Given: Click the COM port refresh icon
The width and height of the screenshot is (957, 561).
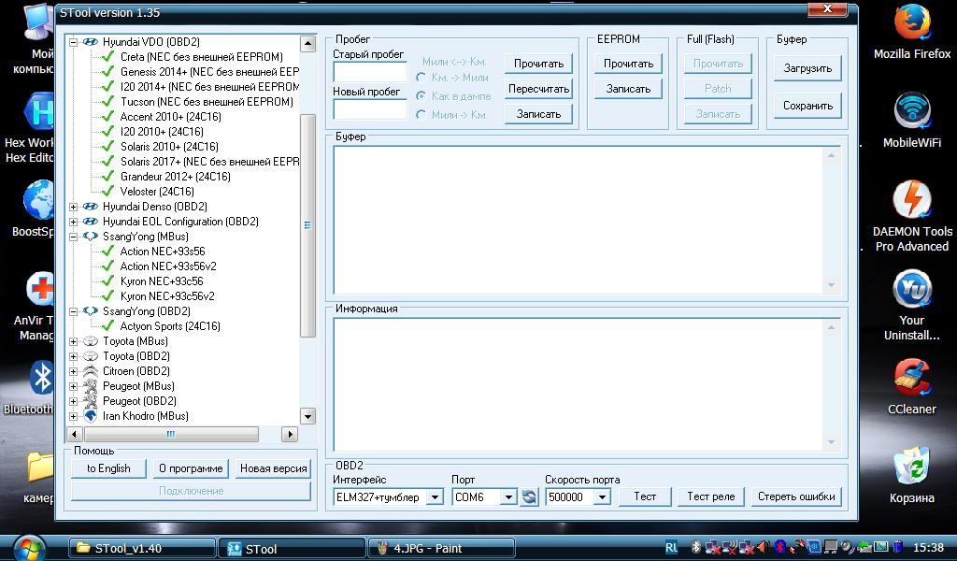Looking at the screenshot, I should click(x=529, y=497).
